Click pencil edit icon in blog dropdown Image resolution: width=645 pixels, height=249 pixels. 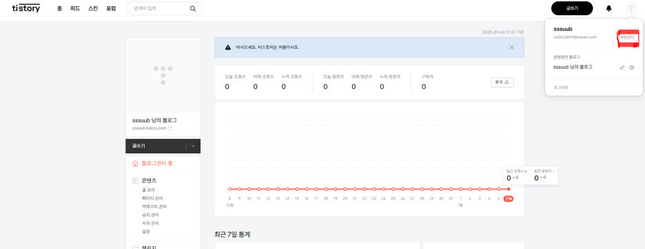click(622, 67)
